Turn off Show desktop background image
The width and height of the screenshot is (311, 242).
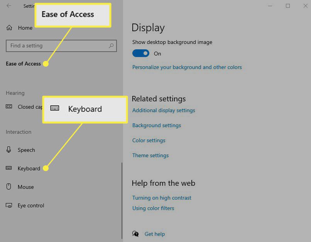tap(141, 54)
